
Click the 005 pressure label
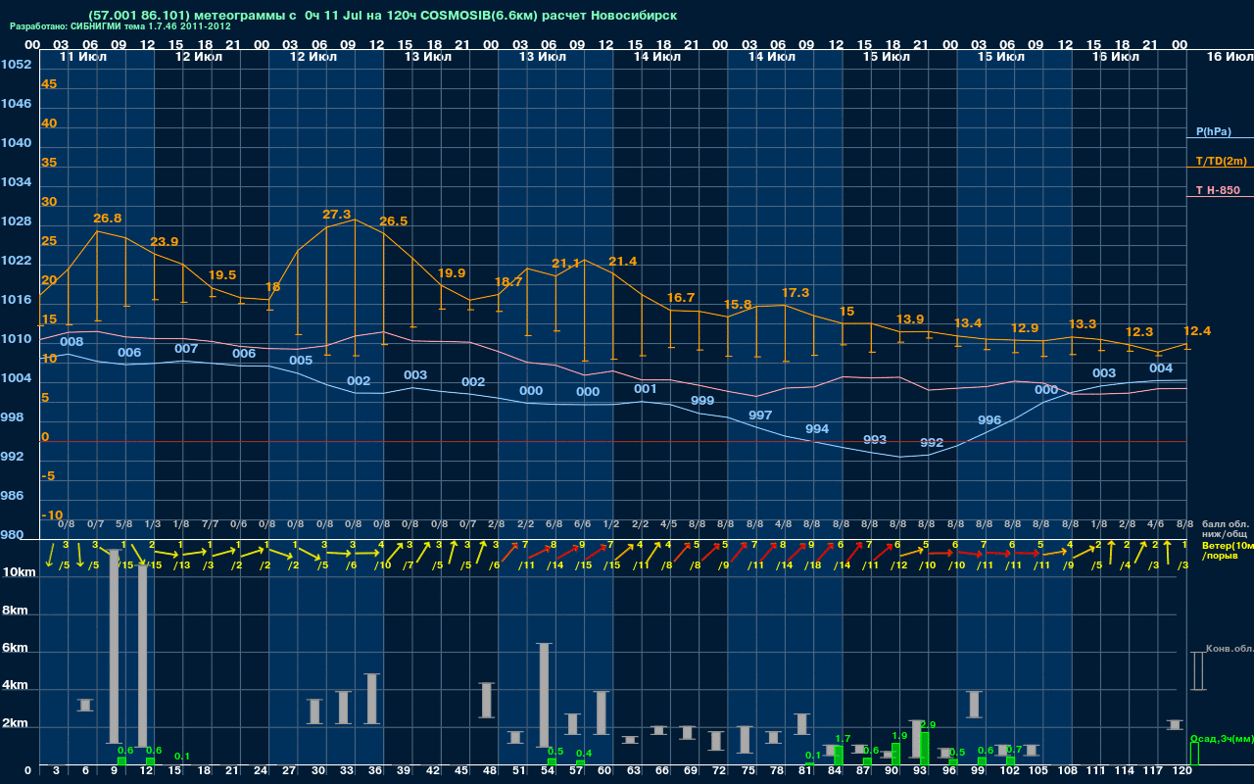point(301,360)
